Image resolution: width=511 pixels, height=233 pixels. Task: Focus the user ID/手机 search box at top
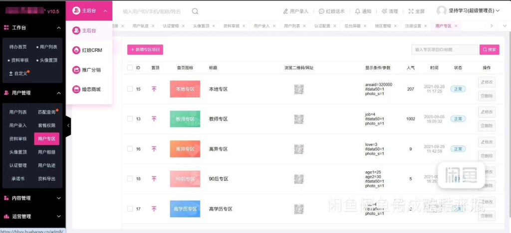pos(152,11)
